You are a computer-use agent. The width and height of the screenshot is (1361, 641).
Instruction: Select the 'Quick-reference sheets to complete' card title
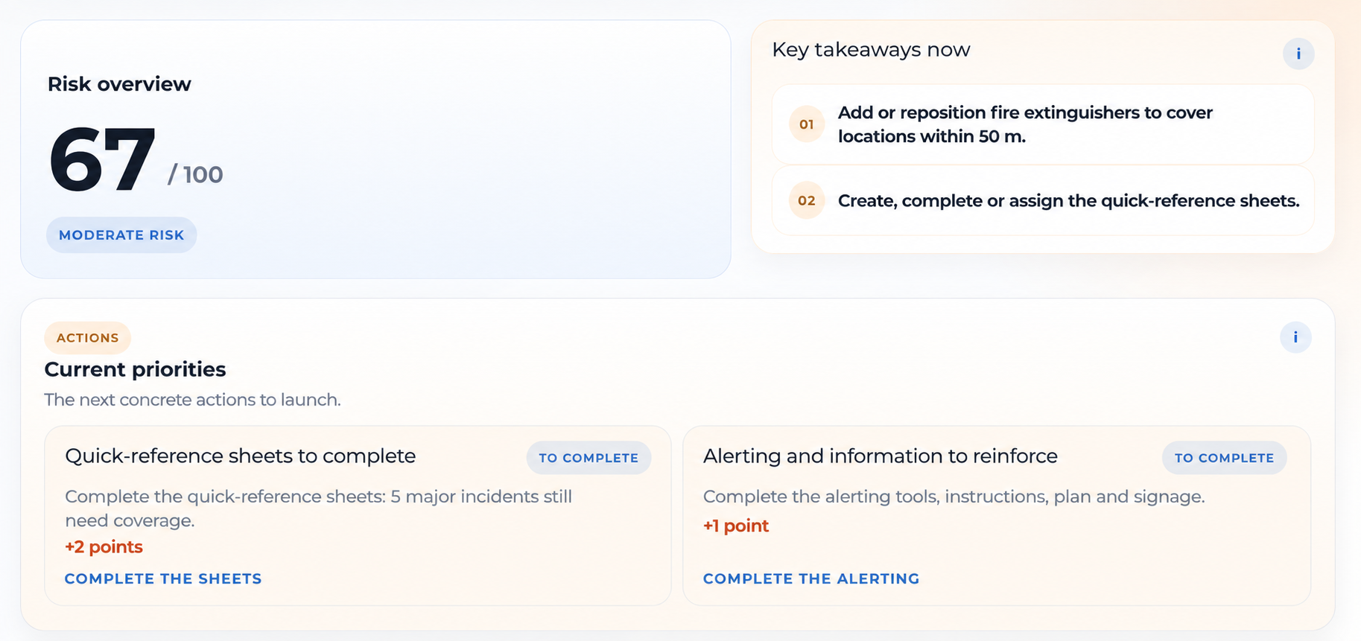(241, 456)
